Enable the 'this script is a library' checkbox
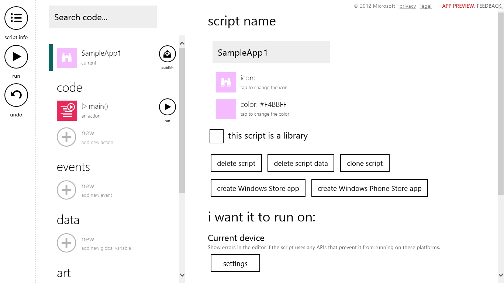This screenshot has height=283, width=504. pos(217,136)
